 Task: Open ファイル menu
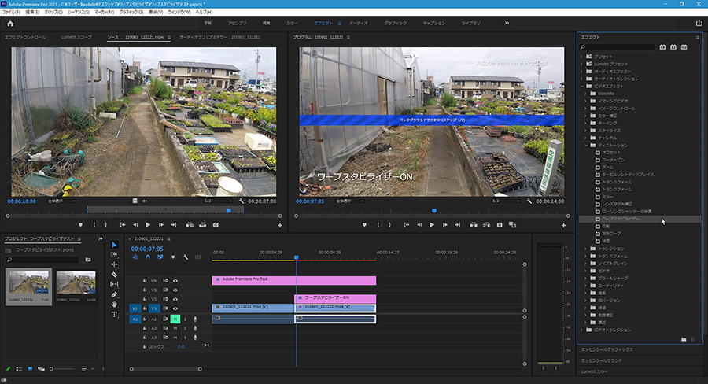click(11, 13)
